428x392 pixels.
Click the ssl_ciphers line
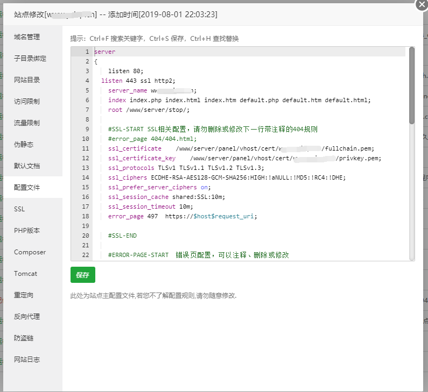coord(227,177)
